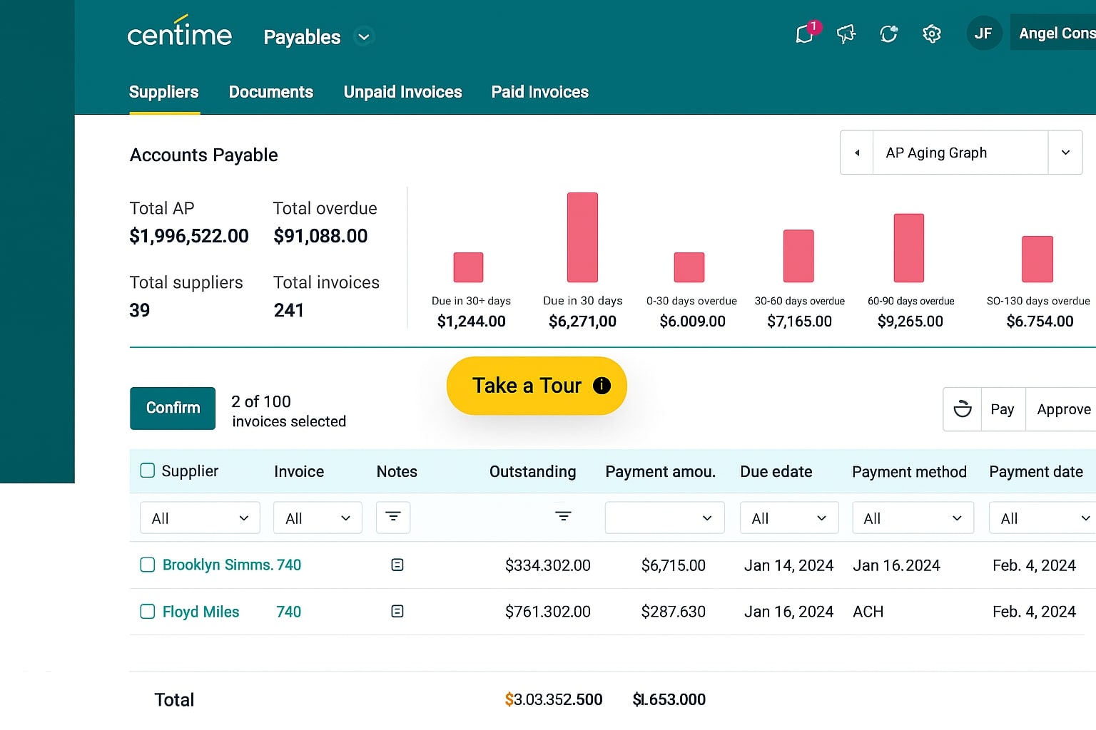Toggle the select-all Supplier header checkbox
The width and height of the screenshot is (1096, 730).
pyautogui.click(x=148, y=471)
